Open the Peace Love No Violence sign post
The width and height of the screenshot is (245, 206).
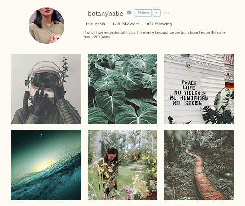(199, 89)
